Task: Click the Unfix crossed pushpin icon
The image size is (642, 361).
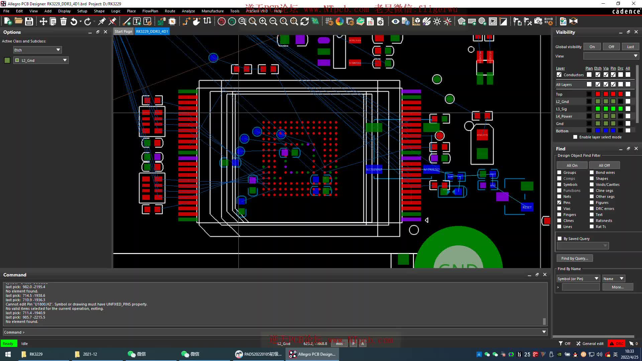Action: coord(113,21)
